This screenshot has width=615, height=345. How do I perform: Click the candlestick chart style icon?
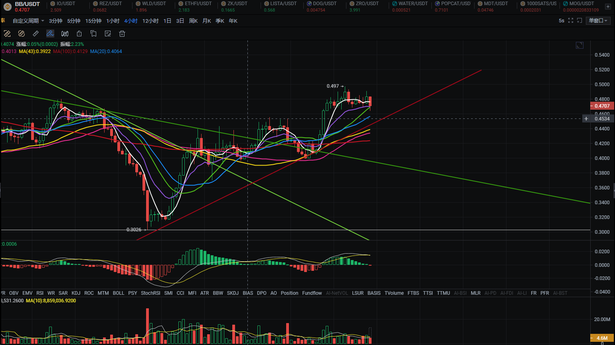[x=65, y=34]
